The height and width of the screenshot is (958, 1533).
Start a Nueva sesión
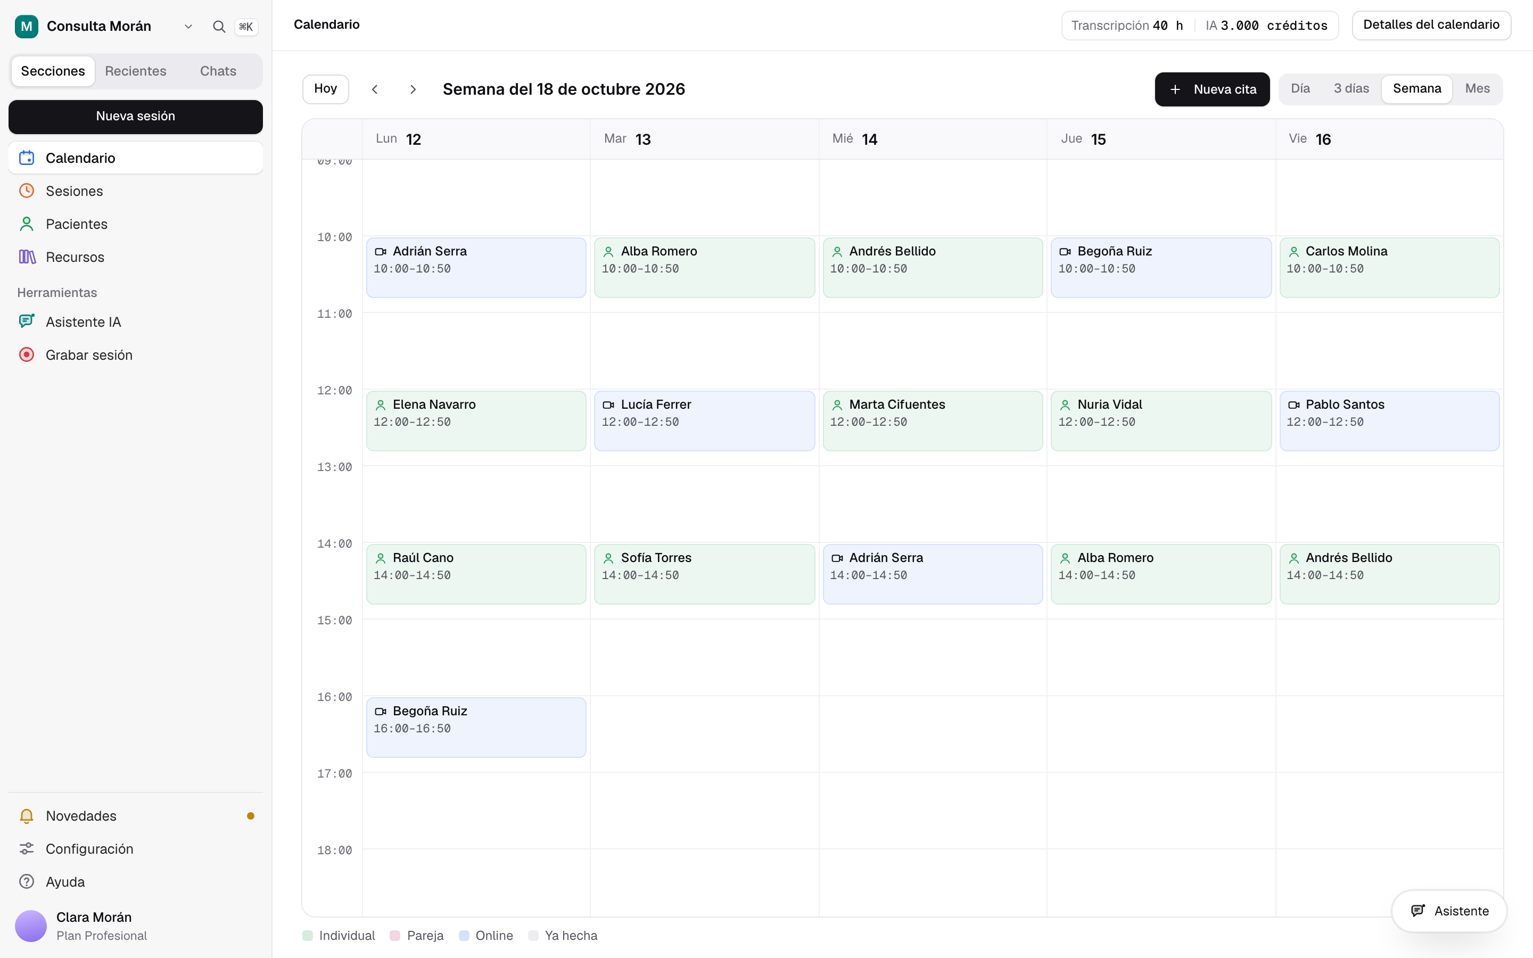[136, 117]
